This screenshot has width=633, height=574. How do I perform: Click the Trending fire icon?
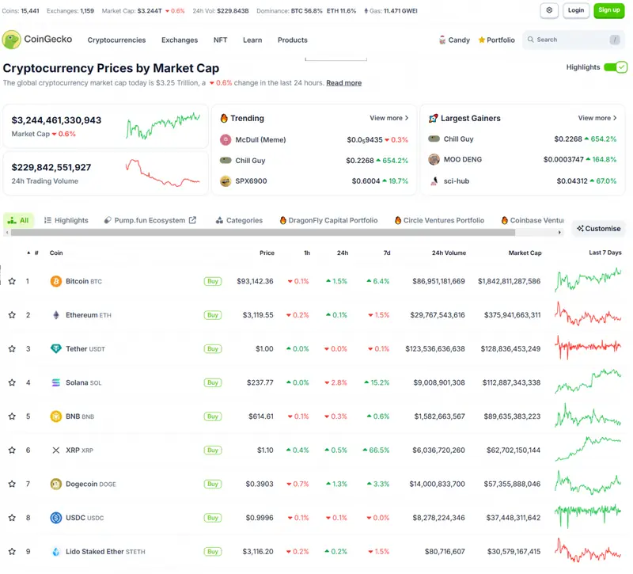pyautogui.click(x=224, y=118)
